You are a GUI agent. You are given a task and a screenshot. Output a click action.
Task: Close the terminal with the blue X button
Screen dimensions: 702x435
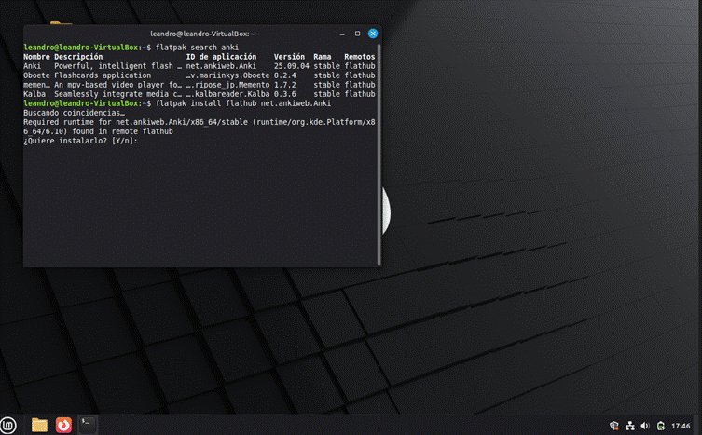tap(373, 34)
